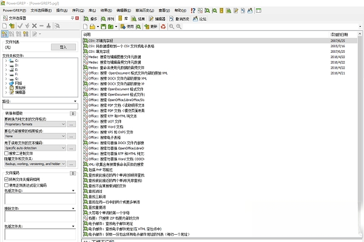Toggle the 搜索二进制文件 checkbox
The width and height of the screenshot is (364, 242).
[x=7, y=153]
